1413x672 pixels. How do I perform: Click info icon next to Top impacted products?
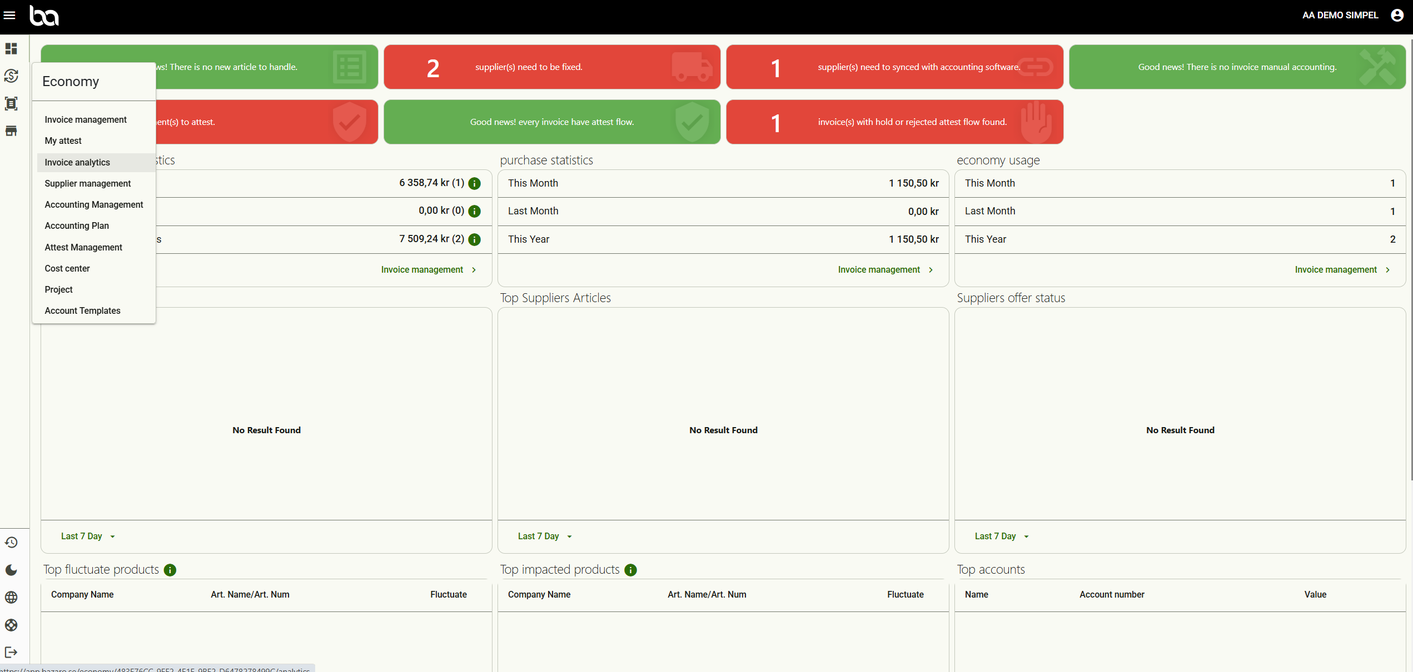630,570
